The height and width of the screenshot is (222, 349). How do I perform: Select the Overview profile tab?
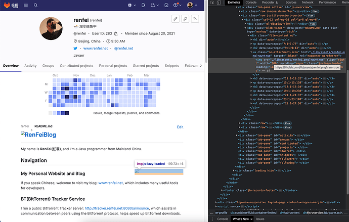[11, 66]
